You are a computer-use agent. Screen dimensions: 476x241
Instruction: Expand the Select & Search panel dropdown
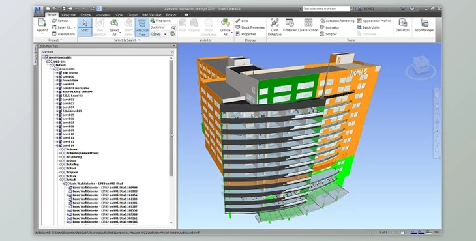(x=127, y=40)
